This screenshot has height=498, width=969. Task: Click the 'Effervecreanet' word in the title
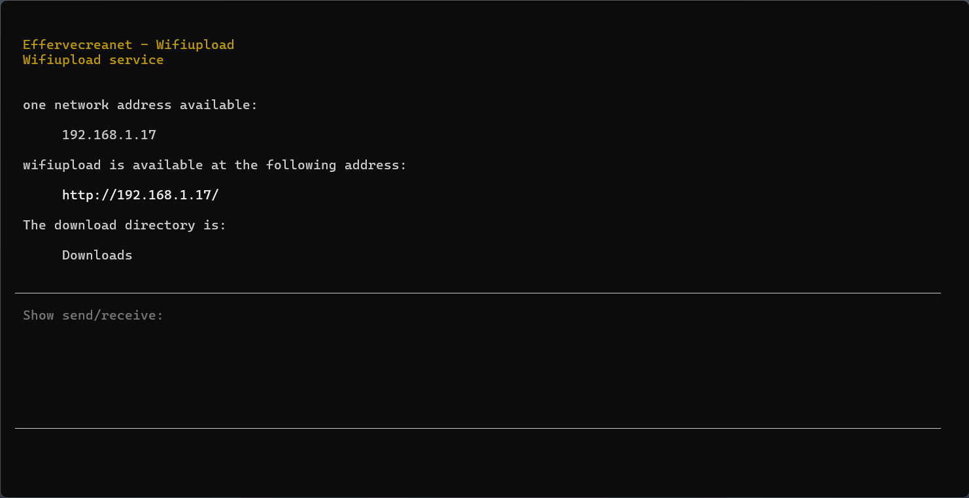[x=78, y=44]
